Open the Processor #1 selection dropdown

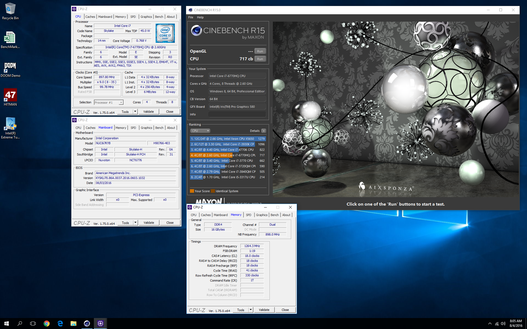pyautogui.click(x=109, y=103)
